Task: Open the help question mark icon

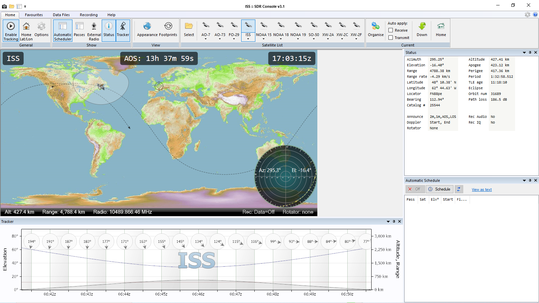Action: point(535,14)
